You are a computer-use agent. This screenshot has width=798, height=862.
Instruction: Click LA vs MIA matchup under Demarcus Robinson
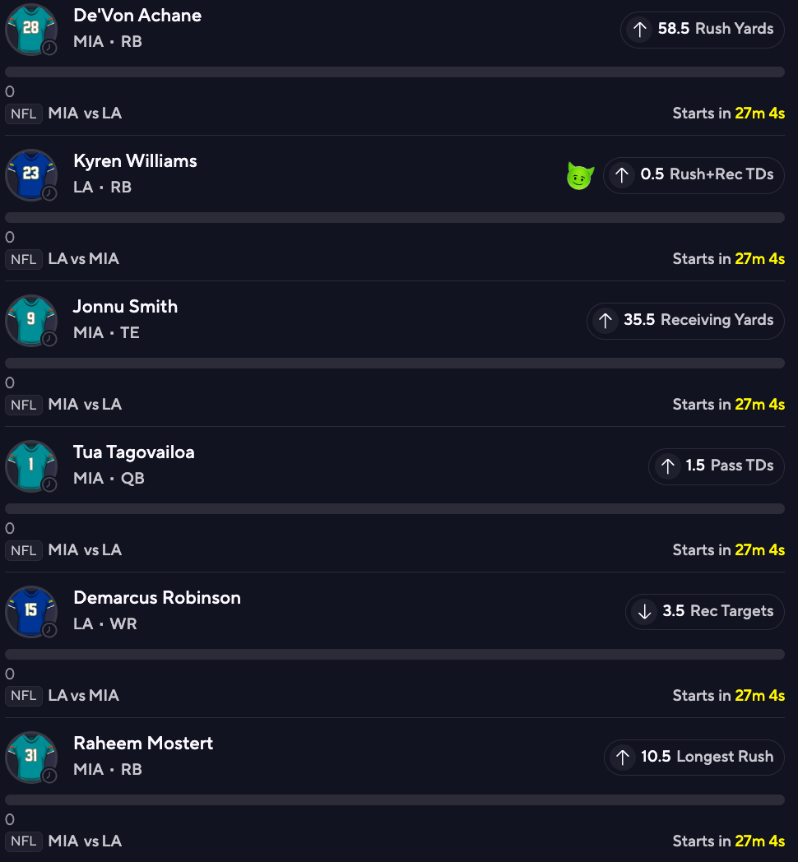coord(84,696)
